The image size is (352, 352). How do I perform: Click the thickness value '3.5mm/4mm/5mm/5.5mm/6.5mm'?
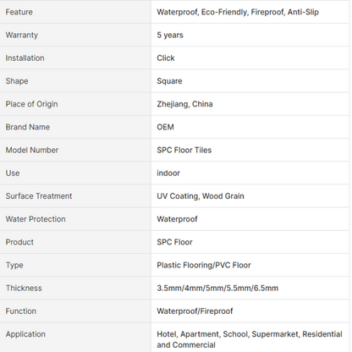(217, 288)
